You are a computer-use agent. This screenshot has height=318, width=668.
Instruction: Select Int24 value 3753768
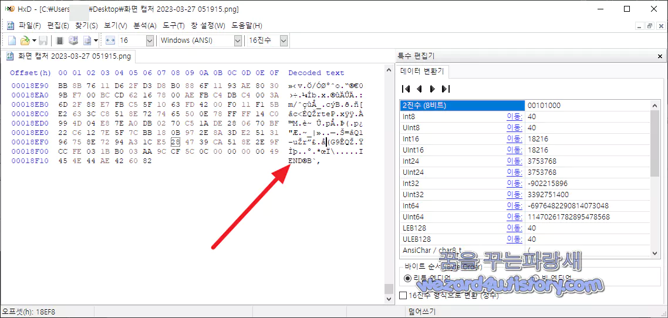[542, 161]
